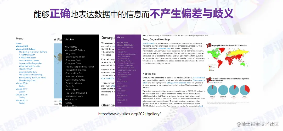This screenshot has width=283, height=131.
Task: Click Home in the white Menu list
Action: [x=19, y=43]
